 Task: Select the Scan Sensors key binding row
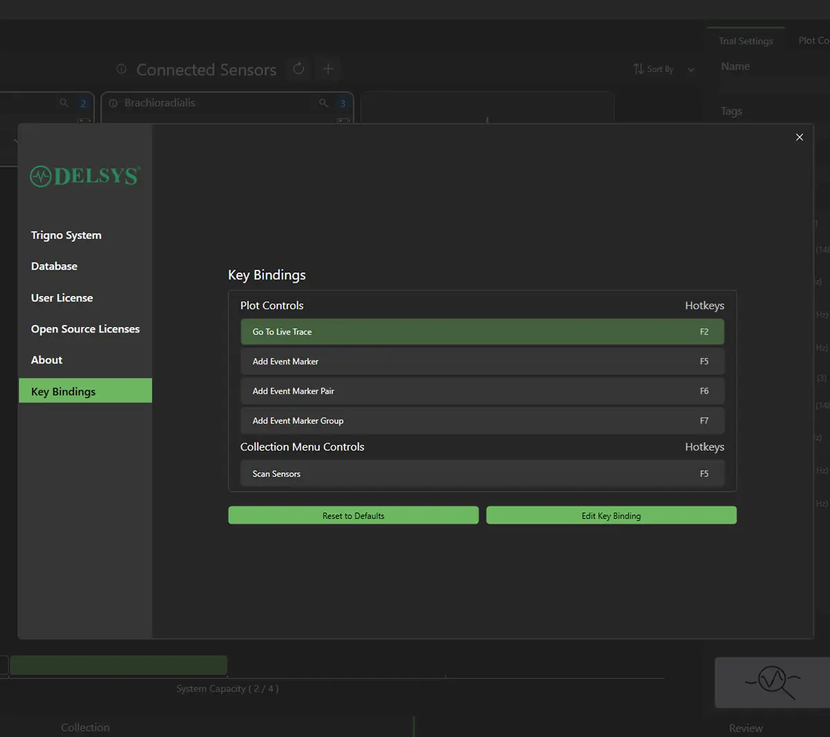click(482, 474)
